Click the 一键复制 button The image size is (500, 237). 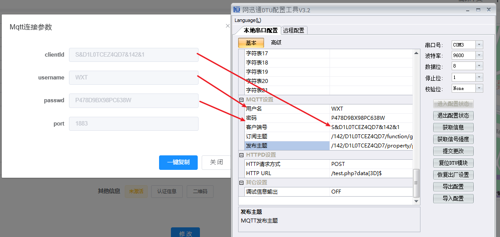[178, 162]
